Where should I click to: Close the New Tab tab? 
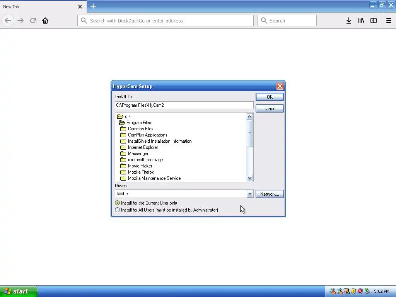point(80,7)
